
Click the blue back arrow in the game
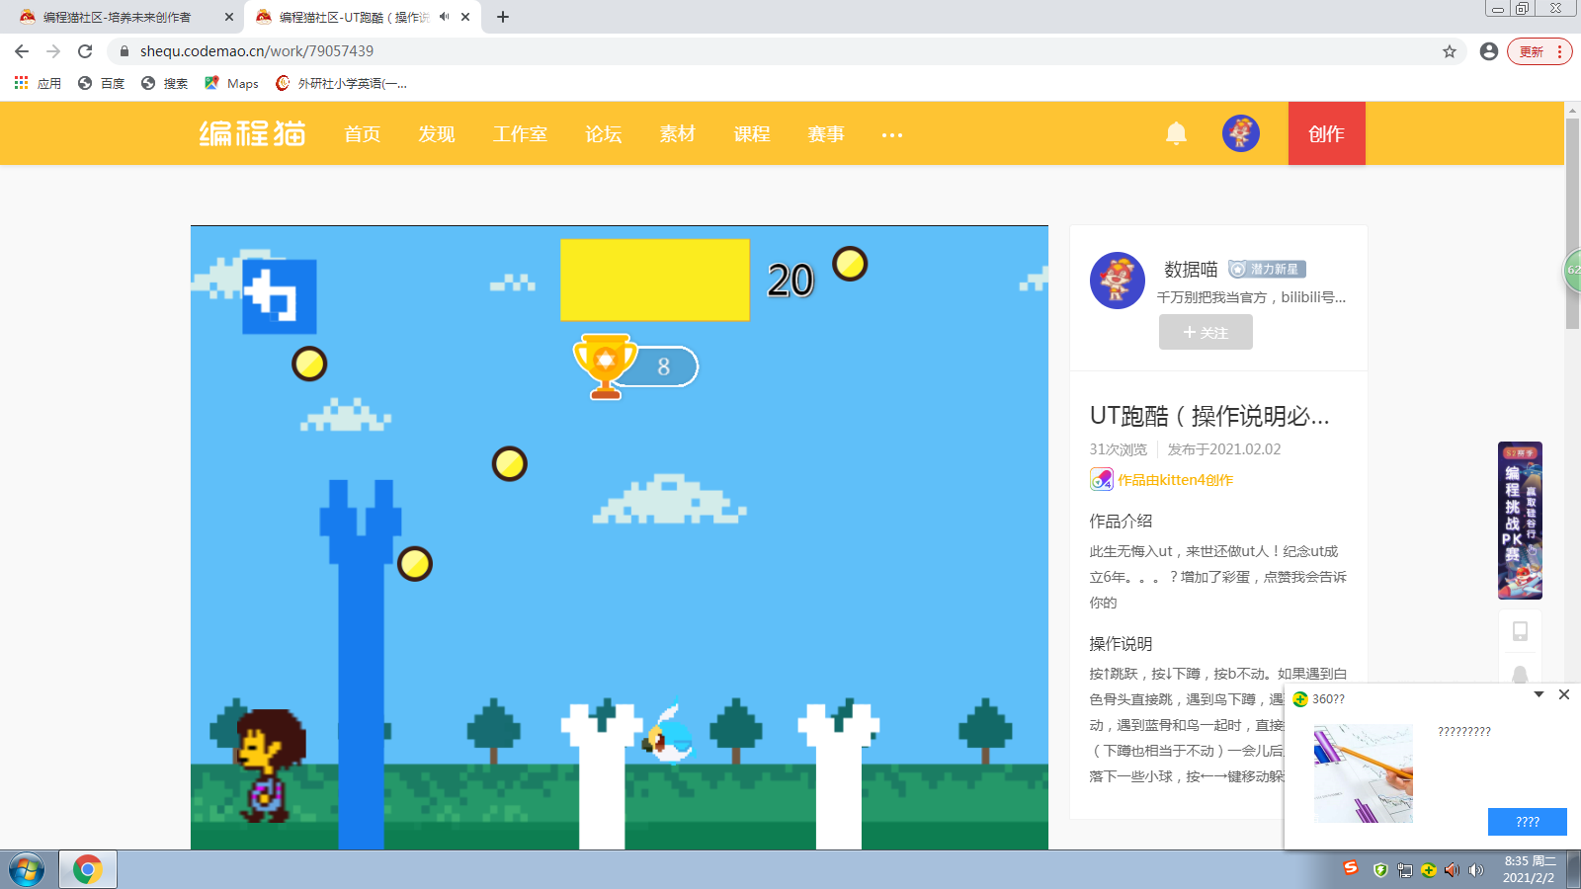[280, 296]
